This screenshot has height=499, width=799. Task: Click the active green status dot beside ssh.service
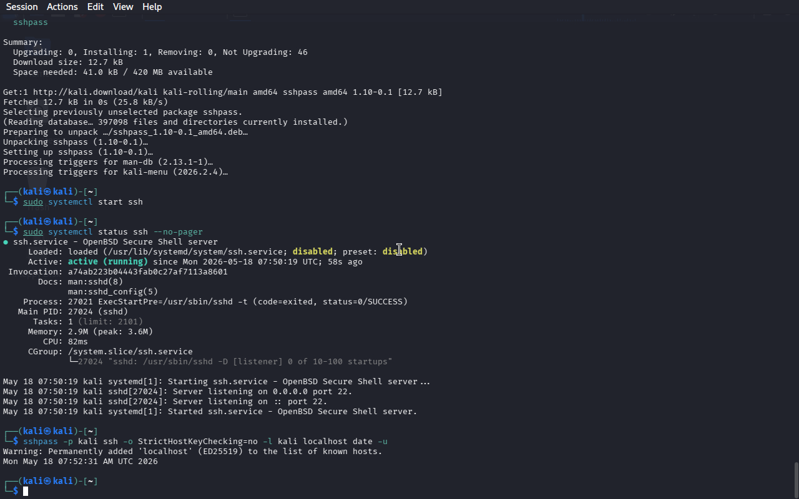(x=6, y=242)
